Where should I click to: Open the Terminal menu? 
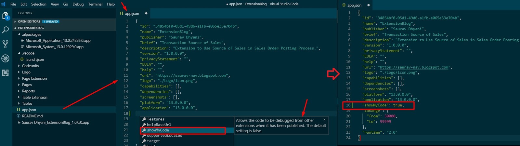(95, 4)
